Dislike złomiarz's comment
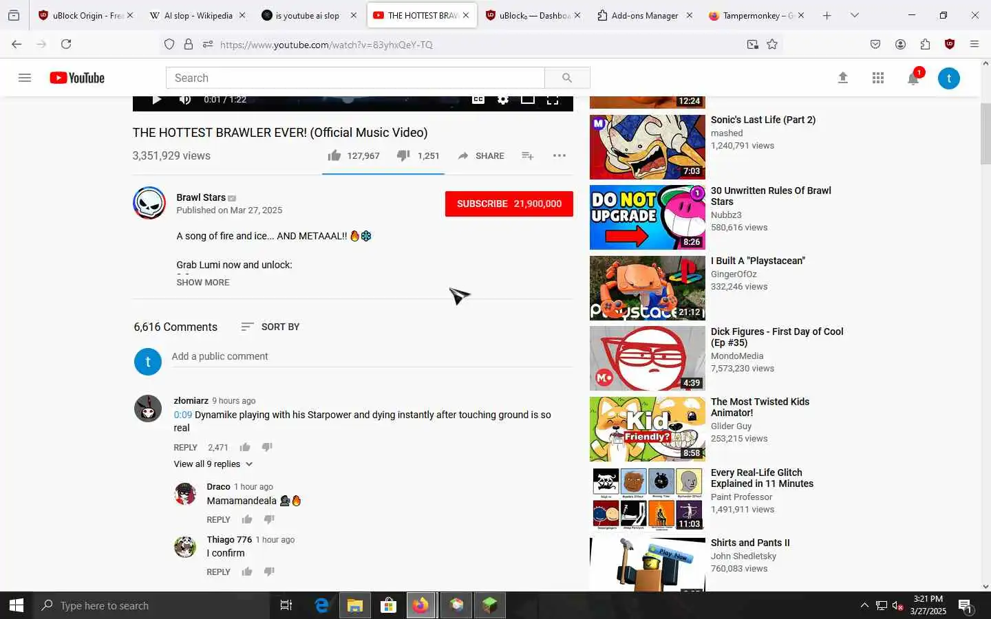 (267, 447)
